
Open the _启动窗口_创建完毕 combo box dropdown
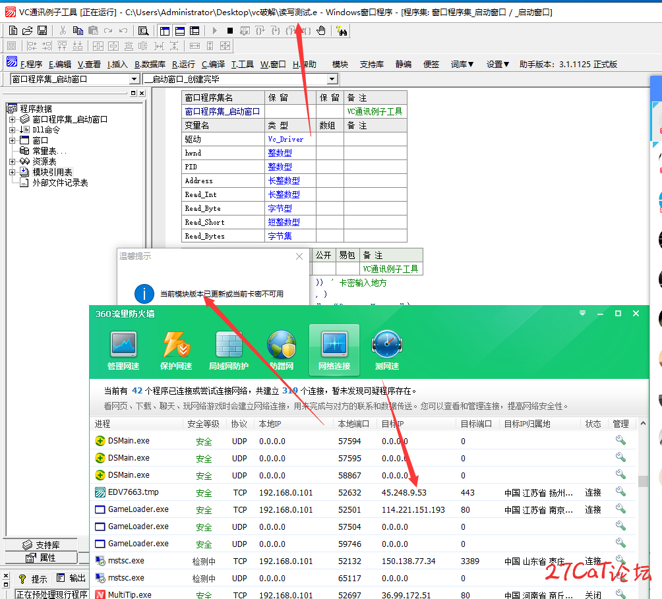[x=332, y=79]
